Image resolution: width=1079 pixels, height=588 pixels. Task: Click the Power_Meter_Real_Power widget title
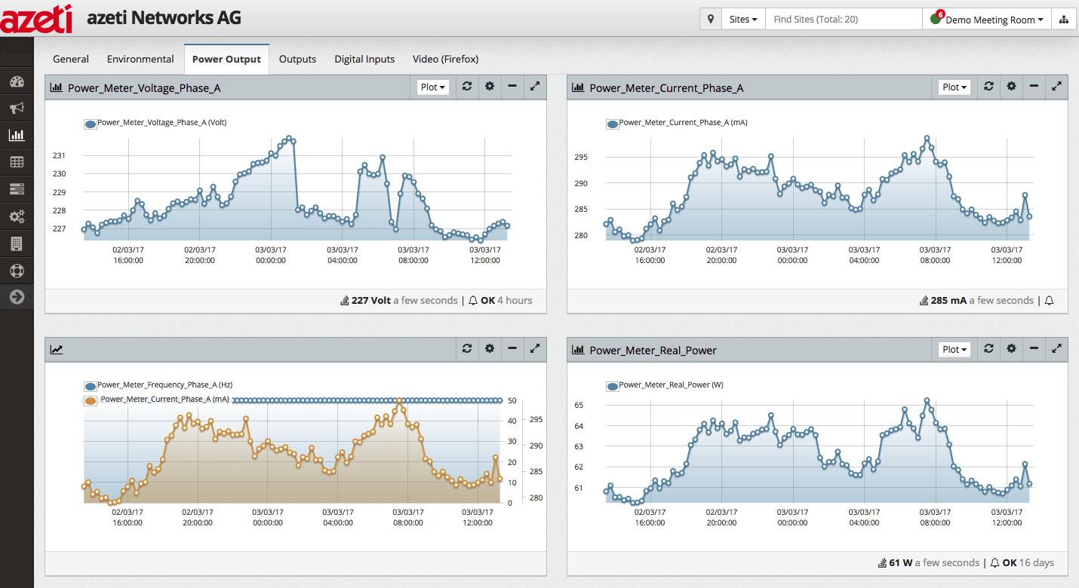pos(653,350)
